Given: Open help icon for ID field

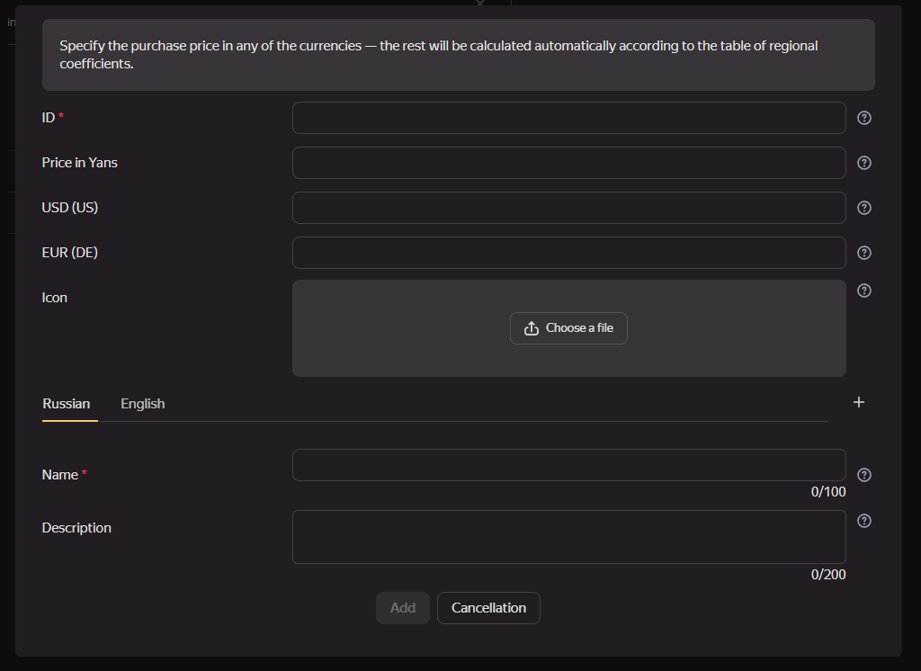Looking at the screenshot, I should pos(864,118).
